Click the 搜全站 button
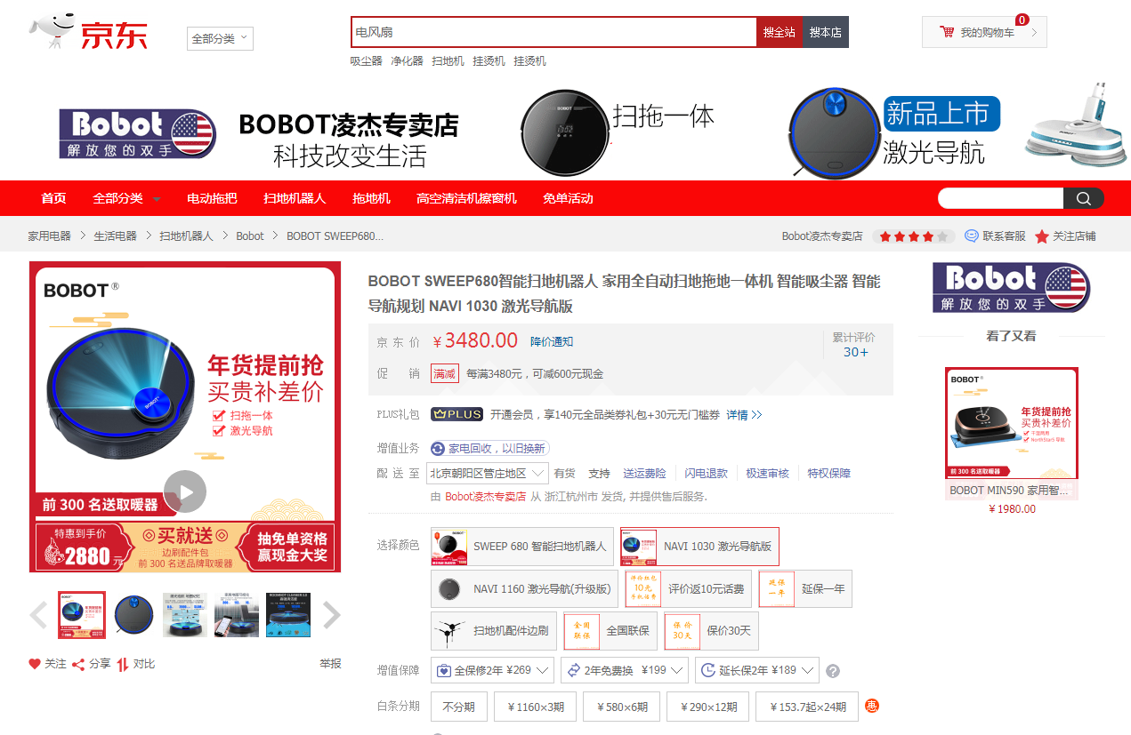This screenshot has height=735, width=1131. 779,32
